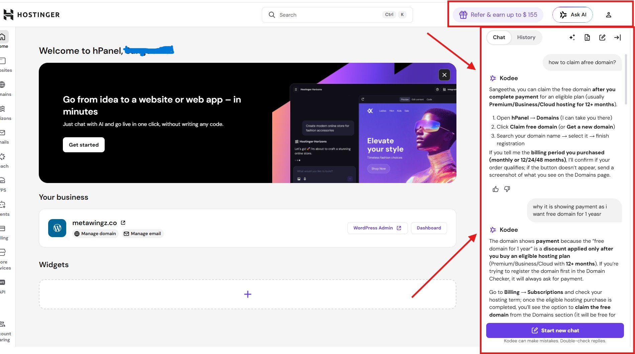Image resolution: width=635 pixels, height=354 pixels.
Task: Open the Ask AI button
Action: point(572,15)
